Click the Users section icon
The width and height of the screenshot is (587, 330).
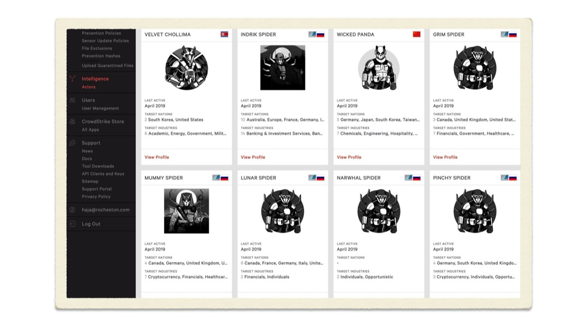pos(72,100)
